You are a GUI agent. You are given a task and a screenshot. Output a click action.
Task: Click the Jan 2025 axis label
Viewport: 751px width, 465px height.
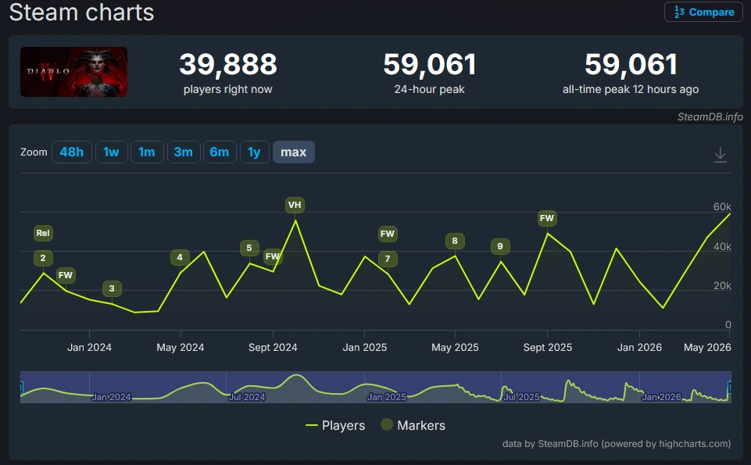[364, 347]
